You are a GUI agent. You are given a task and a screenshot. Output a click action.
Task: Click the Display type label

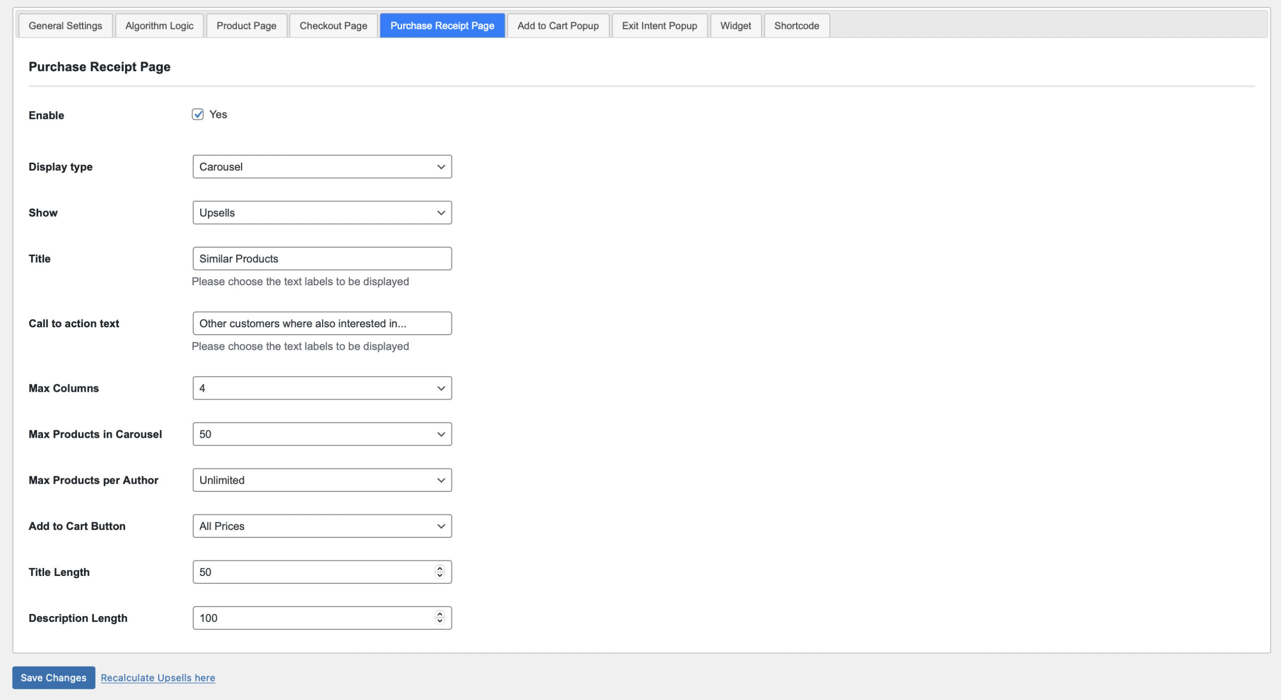point(61,167)
